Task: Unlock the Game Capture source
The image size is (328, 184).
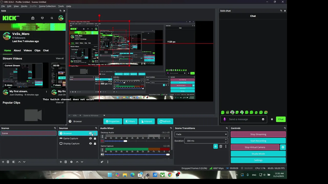Action: point(95,139)
